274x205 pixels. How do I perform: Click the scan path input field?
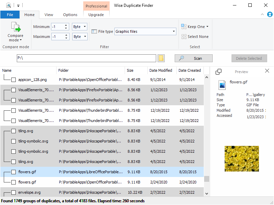[x=86, y=58]
